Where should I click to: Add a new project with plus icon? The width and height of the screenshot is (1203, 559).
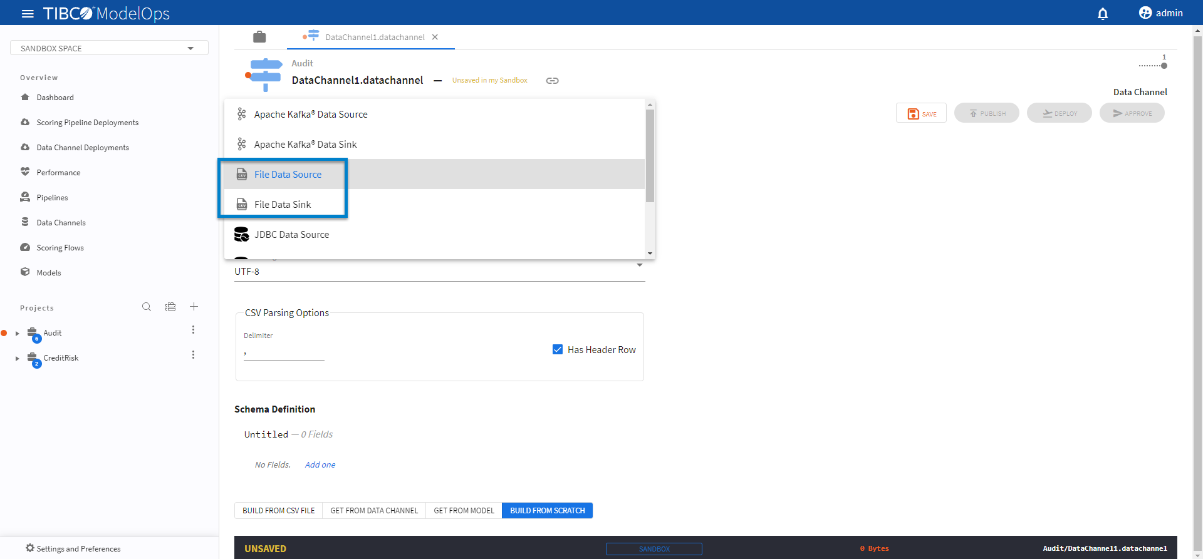click(194, 307)
